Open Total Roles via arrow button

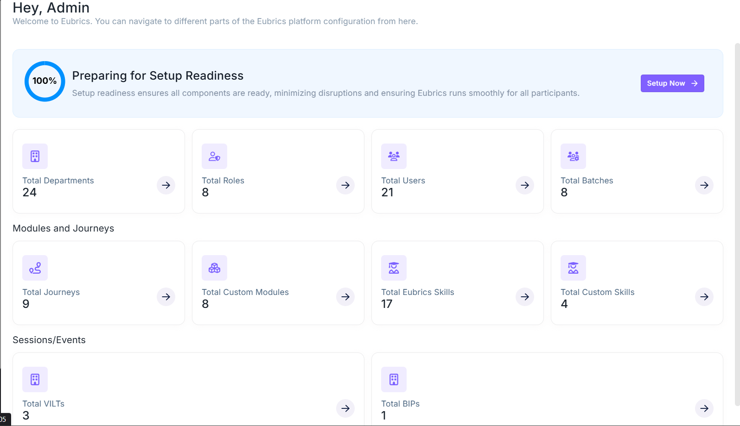pyautogui.click(x=345, y=185)
